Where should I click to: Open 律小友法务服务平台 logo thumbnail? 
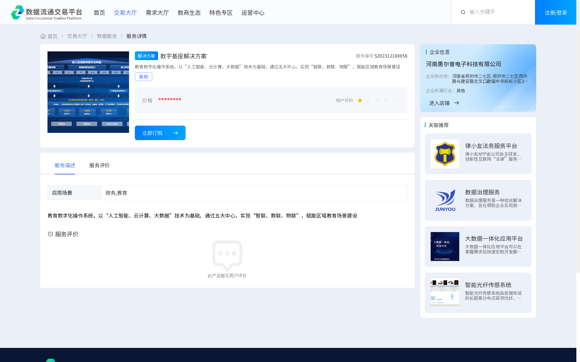click(445, 154)
